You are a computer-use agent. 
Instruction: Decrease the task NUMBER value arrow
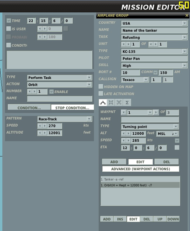pos(30,92)
